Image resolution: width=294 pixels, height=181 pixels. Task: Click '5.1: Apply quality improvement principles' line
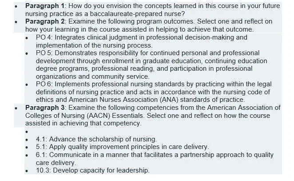(x=123, y=147)
